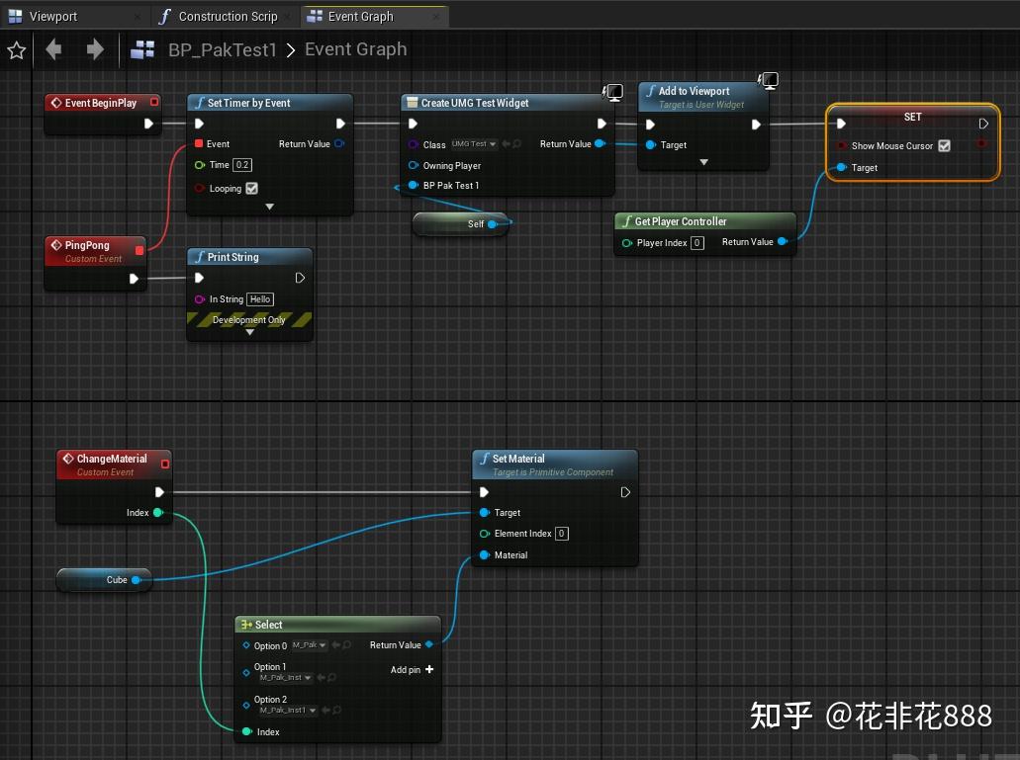Uncheck Show Mouse Cursor in the SET node
This screenshot has height=760, width=1020.
pos(945,145)
